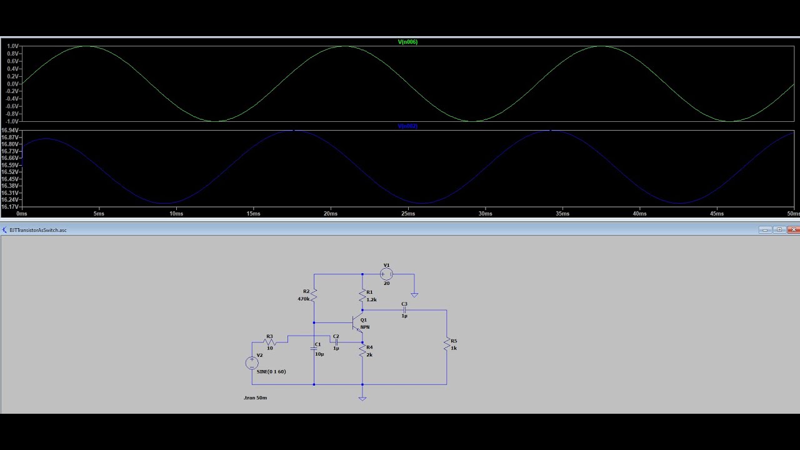
Task: Click the '2k' value of R4
Action: tap(369, 355)
